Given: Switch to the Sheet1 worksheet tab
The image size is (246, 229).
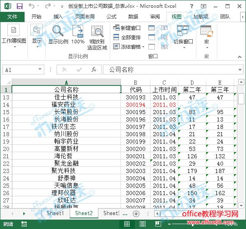Looking at the screenshot, I should (x=55, y=213).
